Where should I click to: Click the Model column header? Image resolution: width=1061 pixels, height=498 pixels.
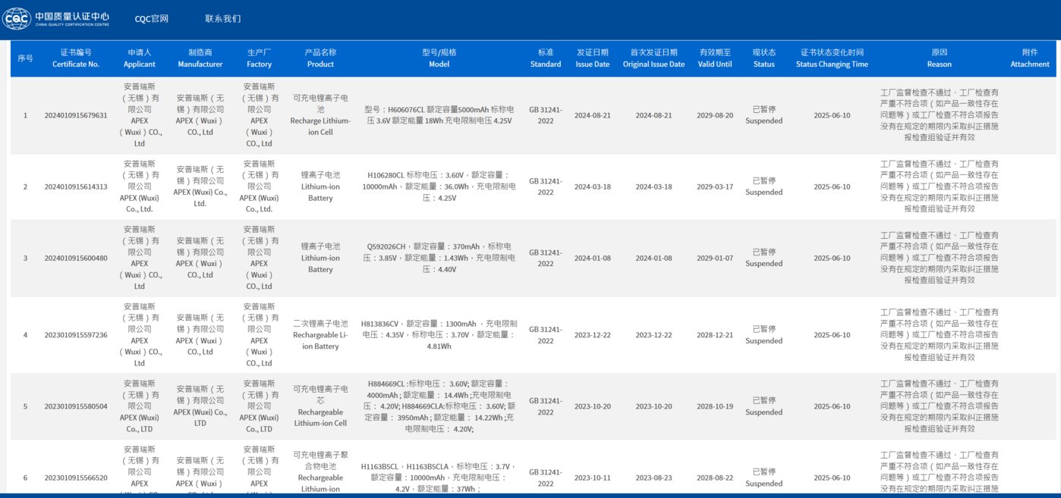[x=439, y=58]
